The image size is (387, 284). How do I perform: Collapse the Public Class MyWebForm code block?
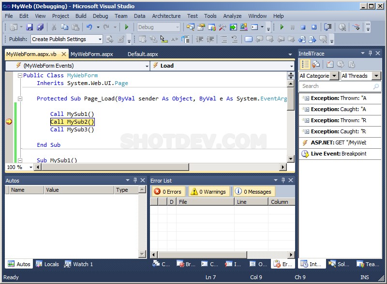coord(19,76)
